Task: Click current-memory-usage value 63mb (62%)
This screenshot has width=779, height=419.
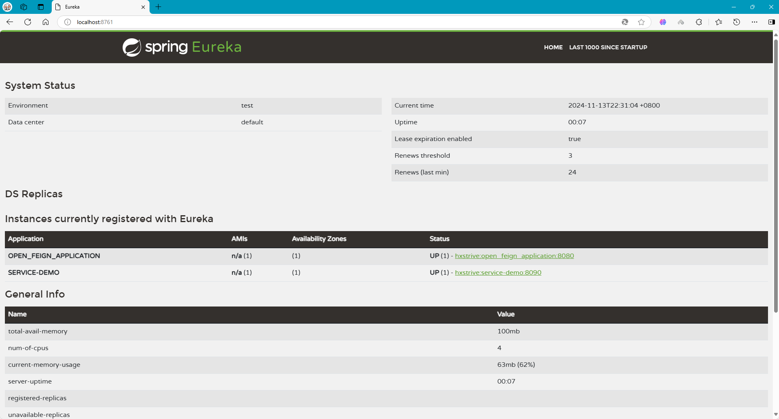Action: (516, 365)
